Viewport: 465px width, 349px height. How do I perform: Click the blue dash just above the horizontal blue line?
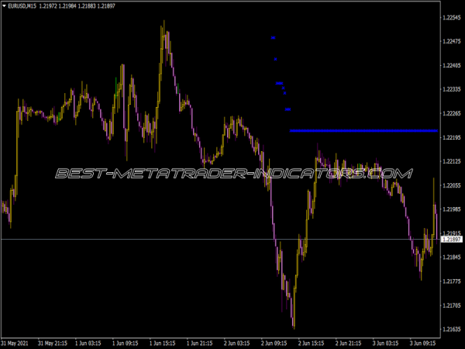coord(288,109)
